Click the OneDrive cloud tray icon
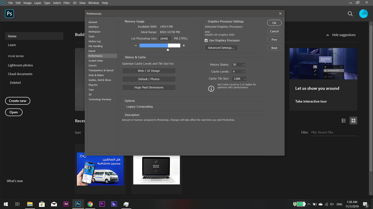The width and height of the screenshot is (373, 209). [x=320, y=204]
